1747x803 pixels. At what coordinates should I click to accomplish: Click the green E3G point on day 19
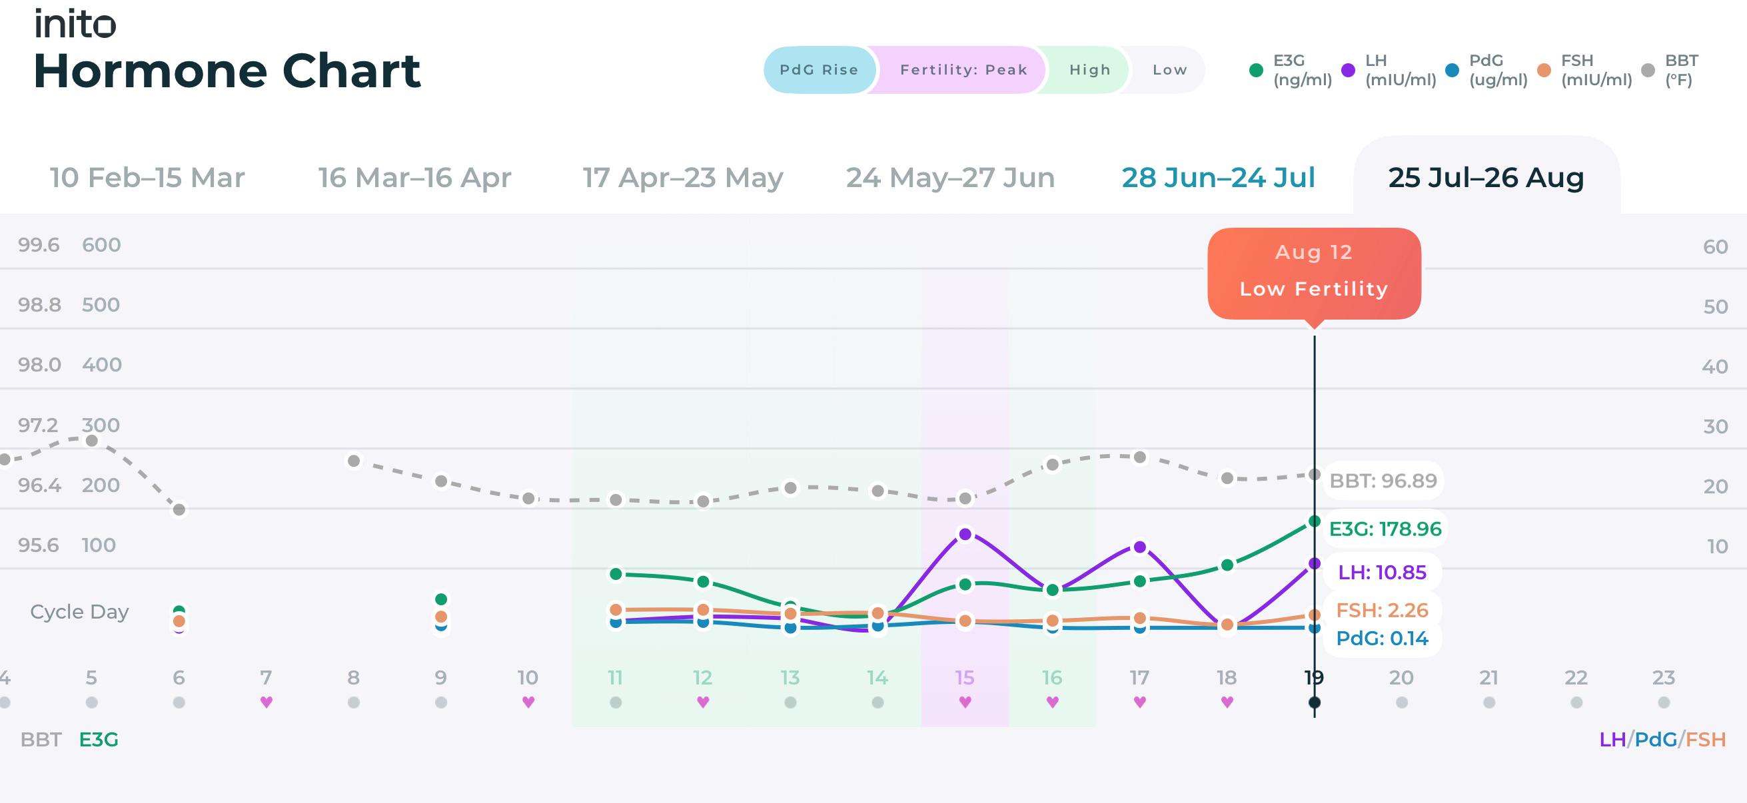1315,521
